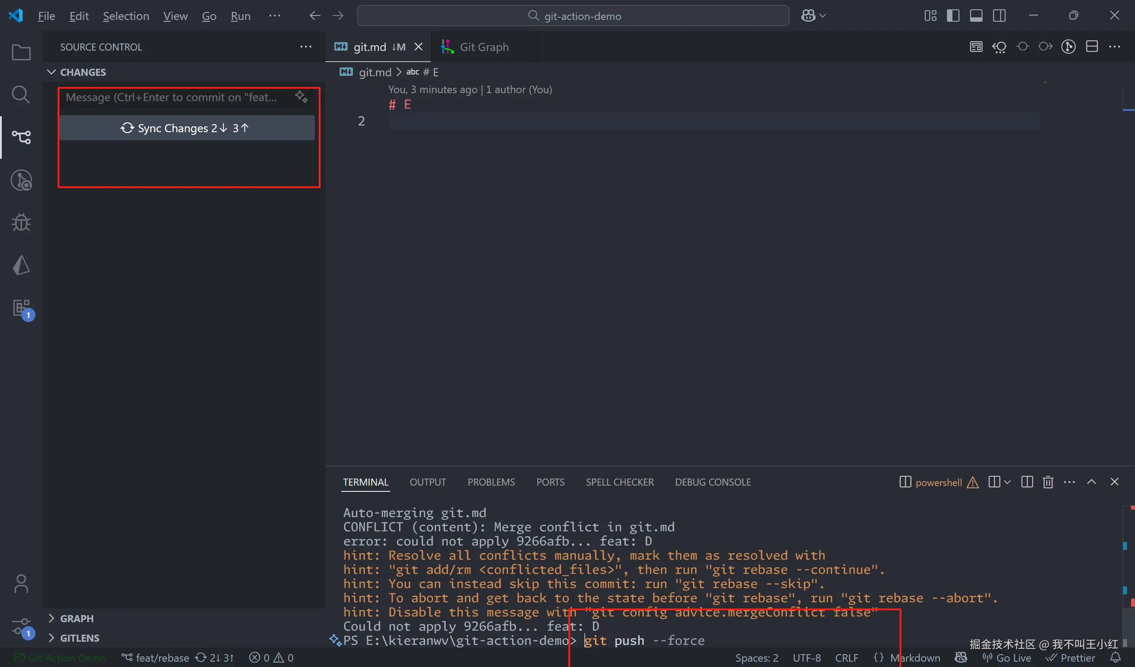This screenshot has height=667, width=1135.
Task: Toggle the primary side bar layout button
Action: (x=953, y=16)
